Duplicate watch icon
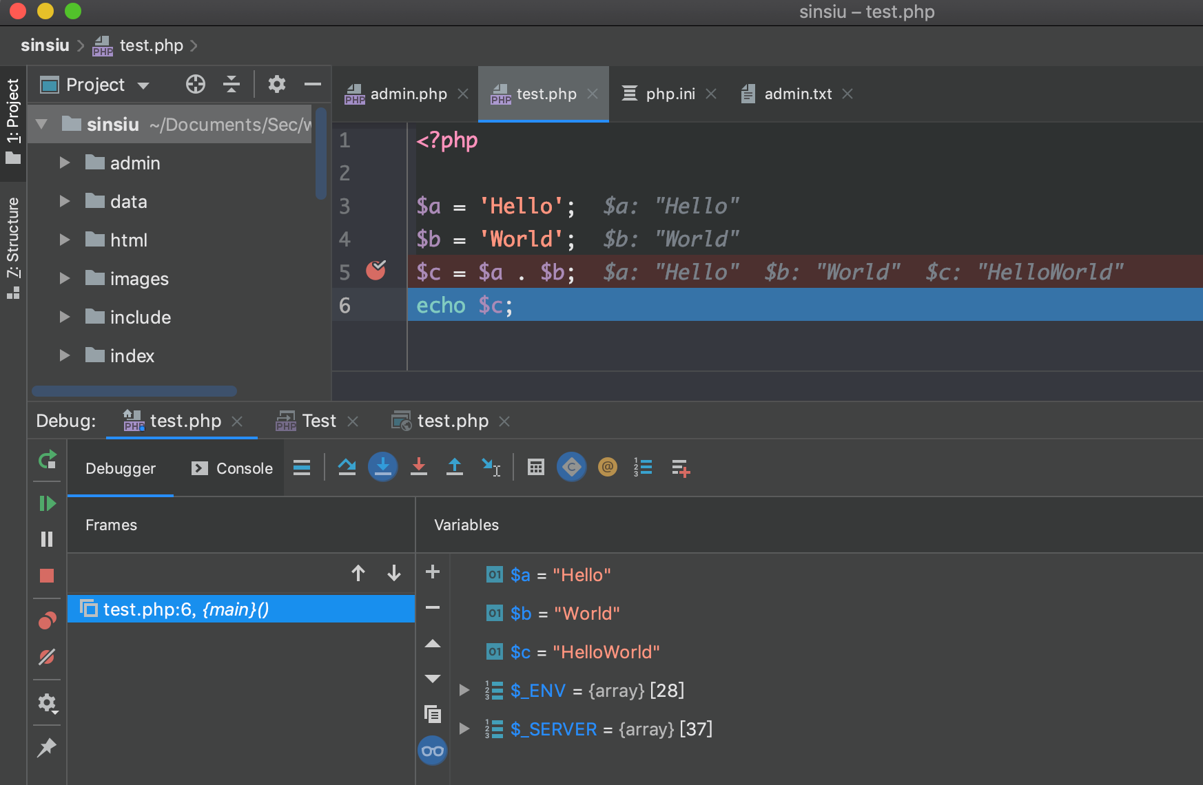Viewport: 1203px width, 785px height. 433,714
